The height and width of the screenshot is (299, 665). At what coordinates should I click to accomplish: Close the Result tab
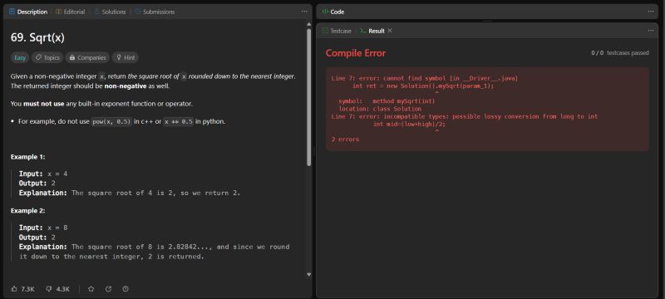(x=390, y=31)
